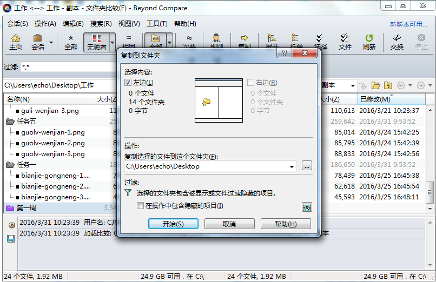Select the 第一周 folder row
The width and height of the screenshot is (436, 282).
(60, 208)
